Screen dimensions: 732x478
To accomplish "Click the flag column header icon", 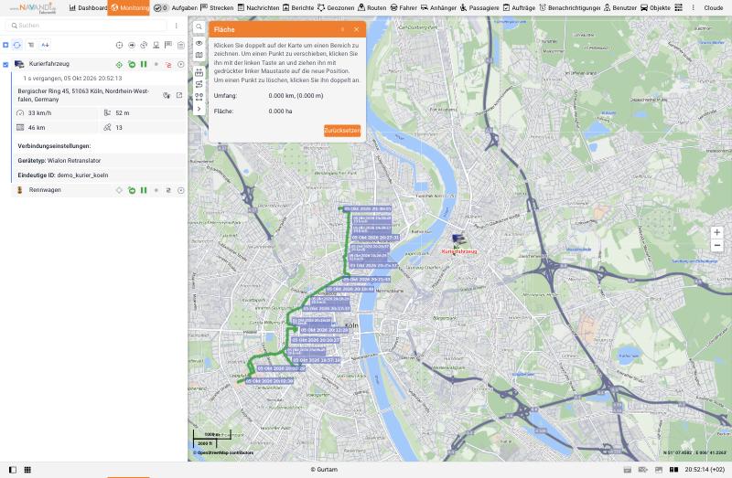I will [x=168, y=45].
